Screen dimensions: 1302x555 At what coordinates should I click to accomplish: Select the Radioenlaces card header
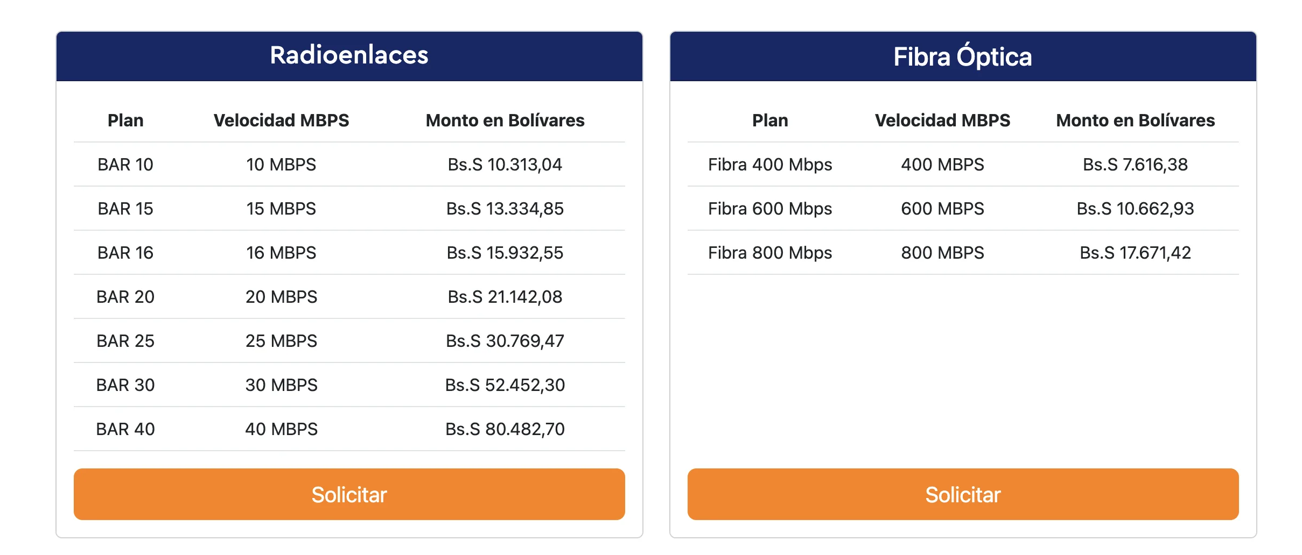point(349,55)
